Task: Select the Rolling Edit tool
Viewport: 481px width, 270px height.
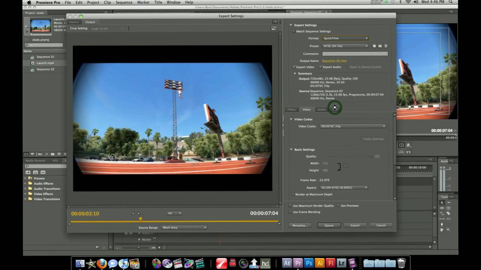Action: 448,208
